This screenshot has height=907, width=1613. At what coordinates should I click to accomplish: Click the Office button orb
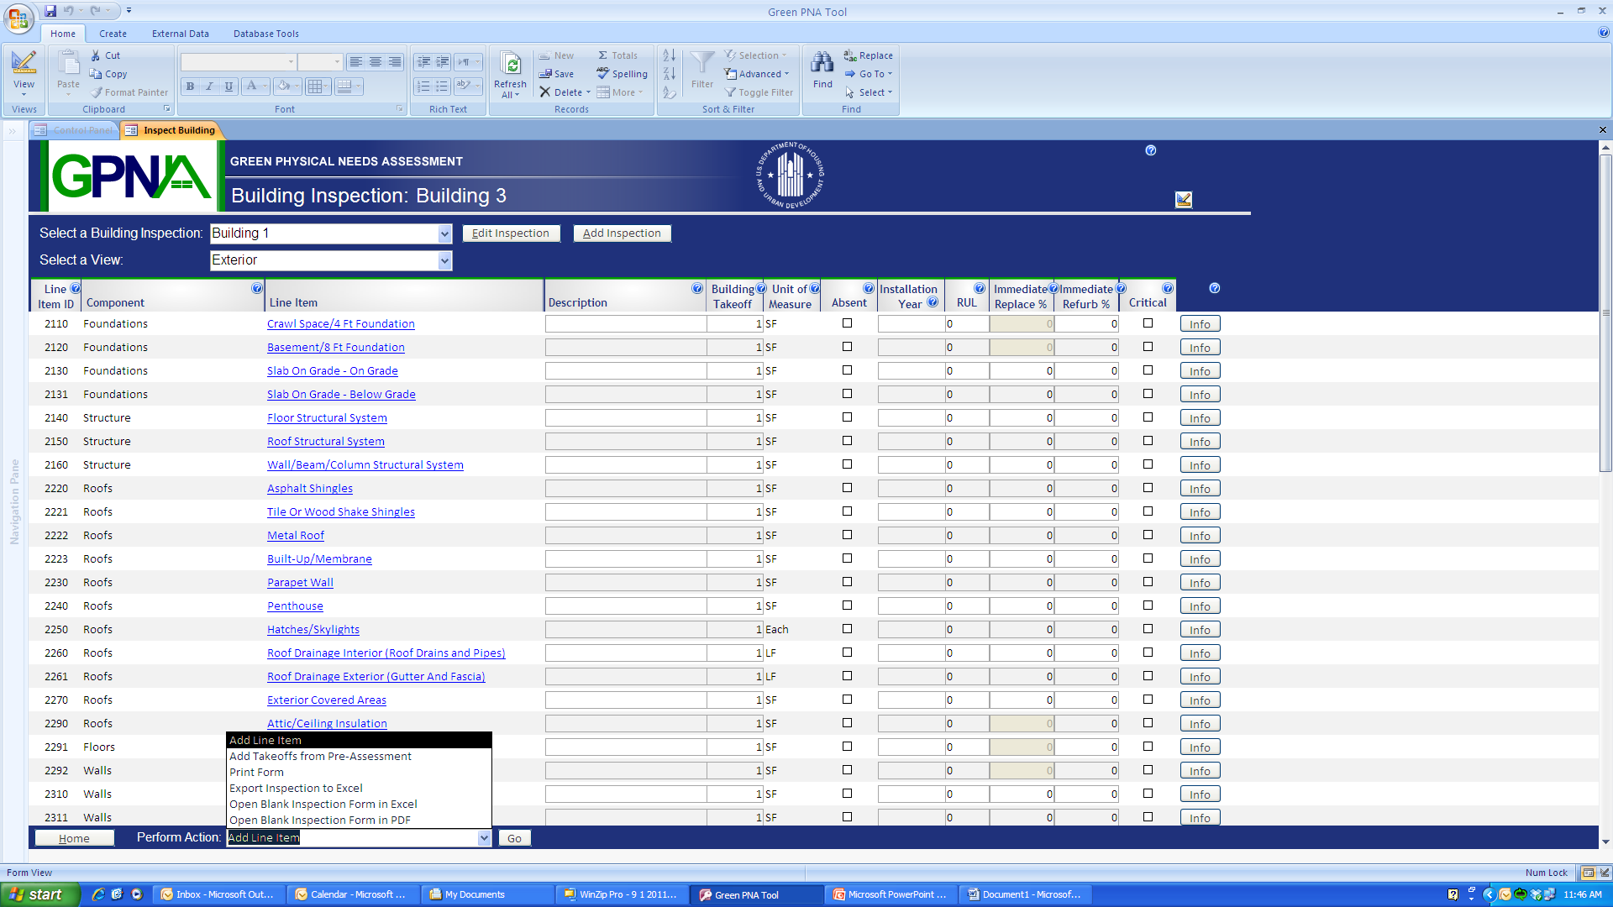(x=18, y=18)
